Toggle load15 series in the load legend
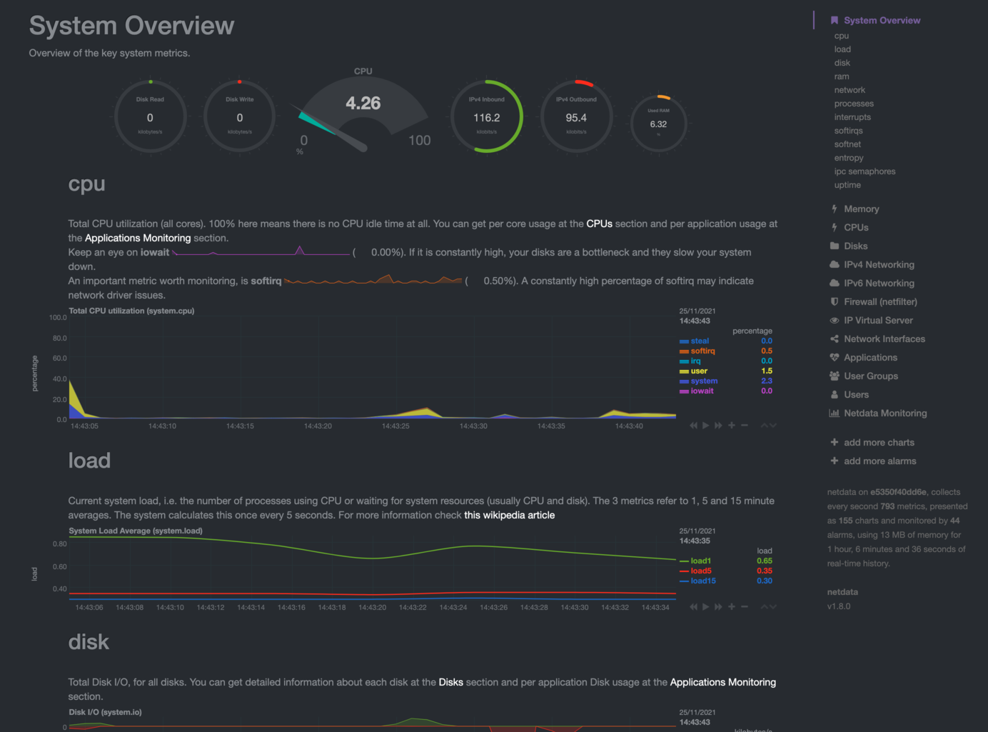The width and height of the screenshot is (988, 732). point(702,581)
